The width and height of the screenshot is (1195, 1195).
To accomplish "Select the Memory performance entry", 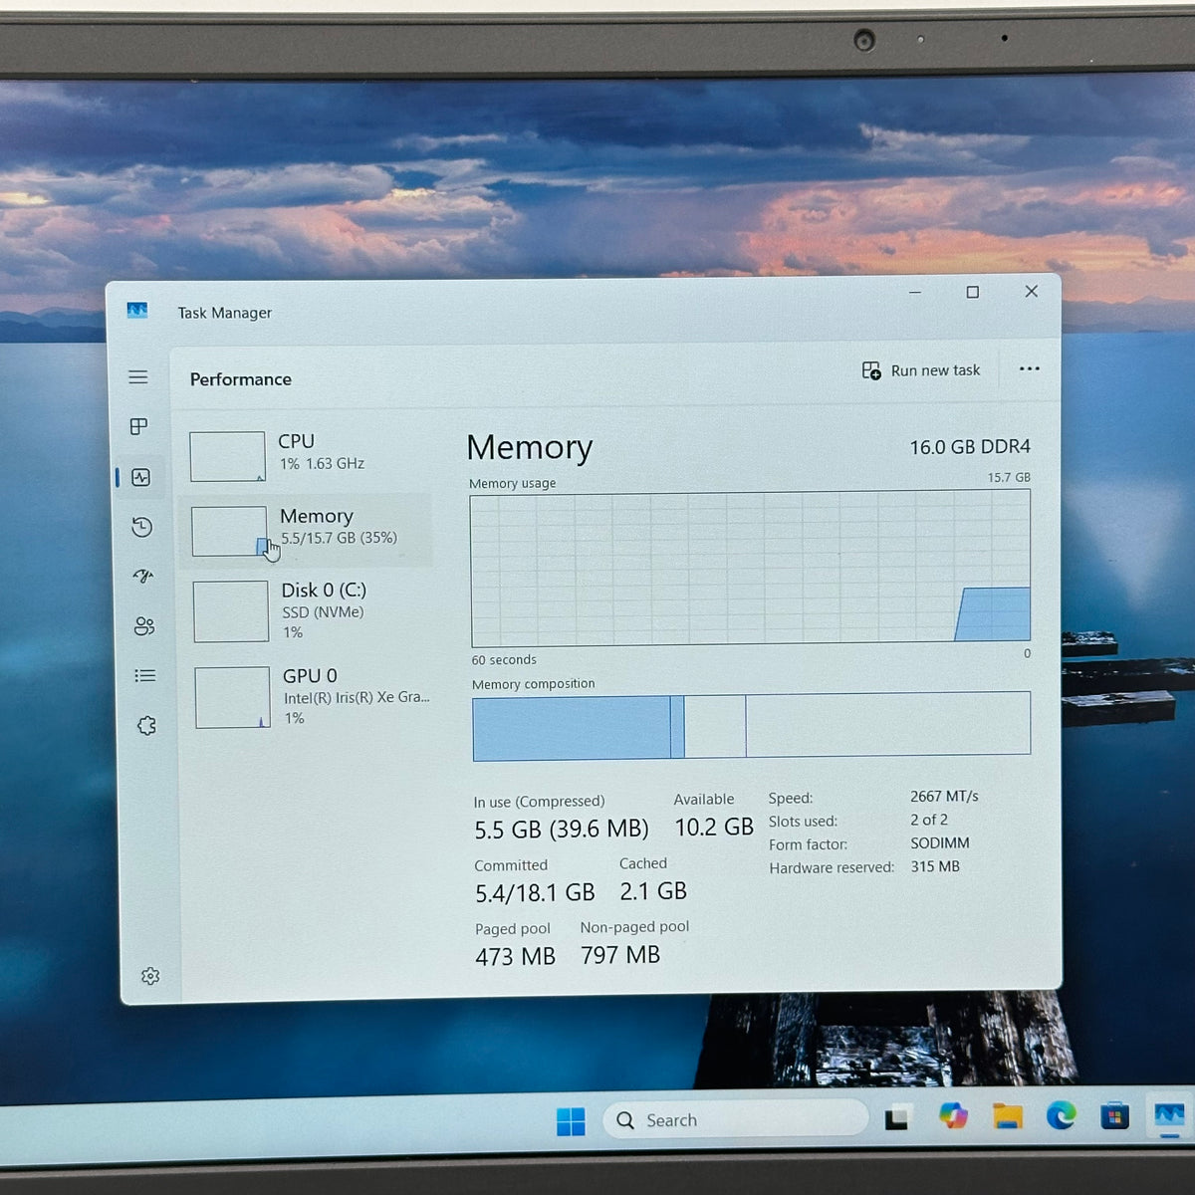I will tap(309, 531).
